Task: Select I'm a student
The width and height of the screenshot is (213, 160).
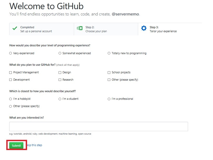Action: tap(60, 99)
